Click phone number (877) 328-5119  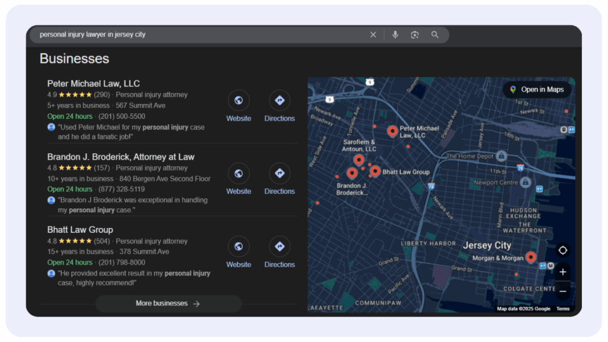pos(121,189)
